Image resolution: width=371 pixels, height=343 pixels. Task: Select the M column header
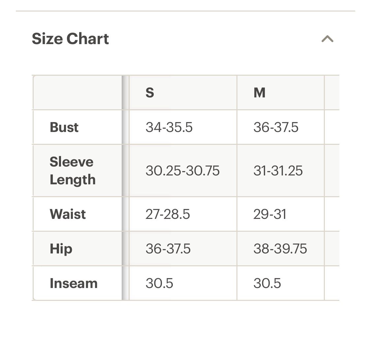pos(259,92)
